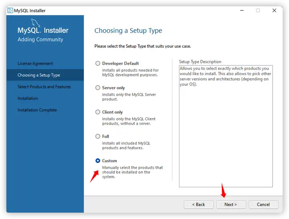Click the MySQL dolphin logo
The width and height of the screenshot is (289, 219).
coord(35,23)
